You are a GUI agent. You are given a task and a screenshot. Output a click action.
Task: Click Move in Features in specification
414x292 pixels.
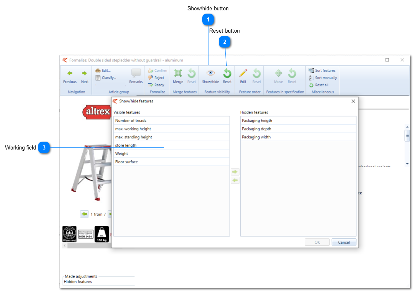(x=278, y=76)
